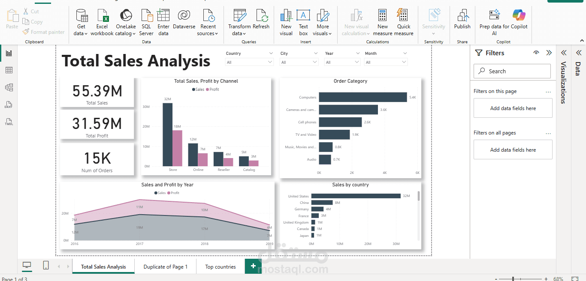Add a new report page

pos(253,266)
